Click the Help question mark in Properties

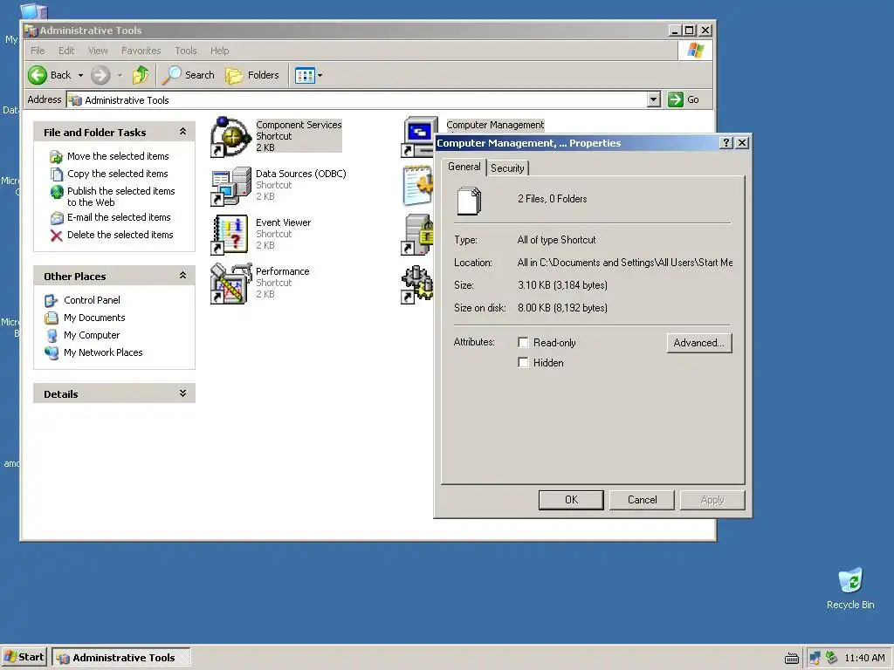coord(726,143)
